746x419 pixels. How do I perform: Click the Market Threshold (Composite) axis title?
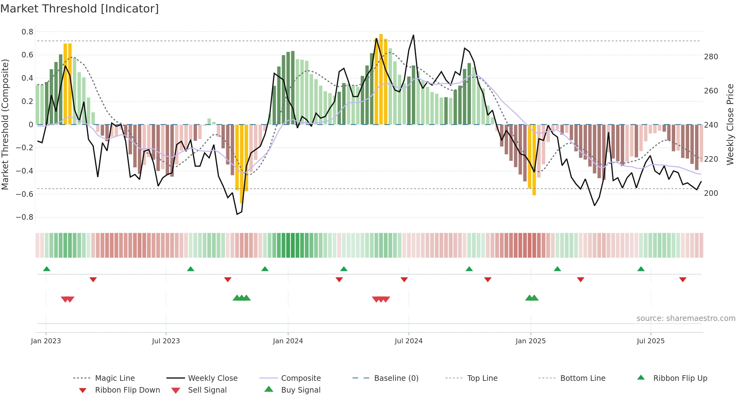coord(5,124)
